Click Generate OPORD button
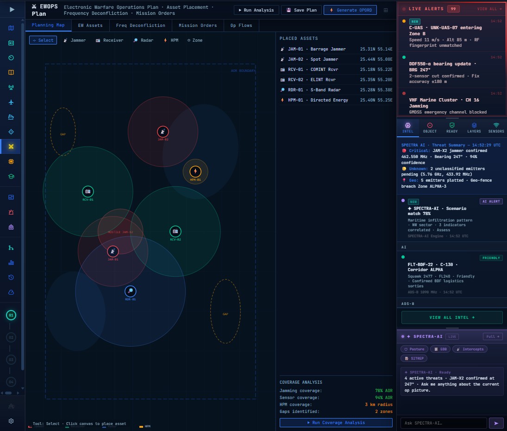The image size is (507, 431). 350,10
